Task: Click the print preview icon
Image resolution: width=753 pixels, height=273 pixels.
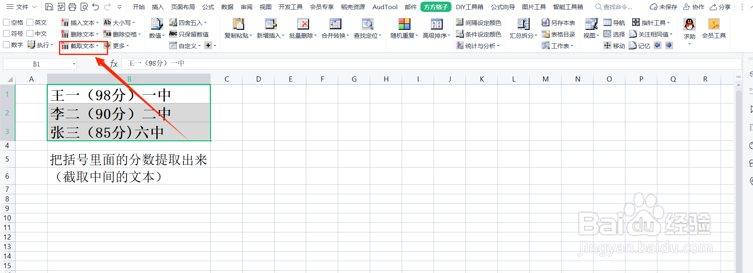Action: tap(84, 7)
